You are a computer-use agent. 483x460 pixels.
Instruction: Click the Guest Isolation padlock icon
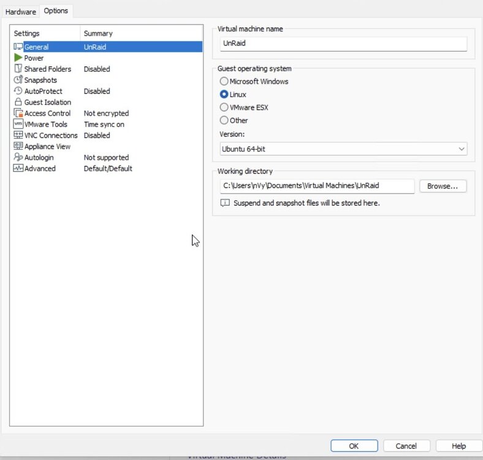18,102
